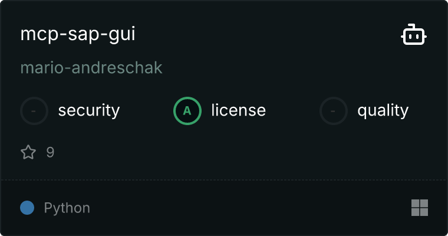Click the Python language label
This screenshot has width=448, height=236.
(67, 208)
